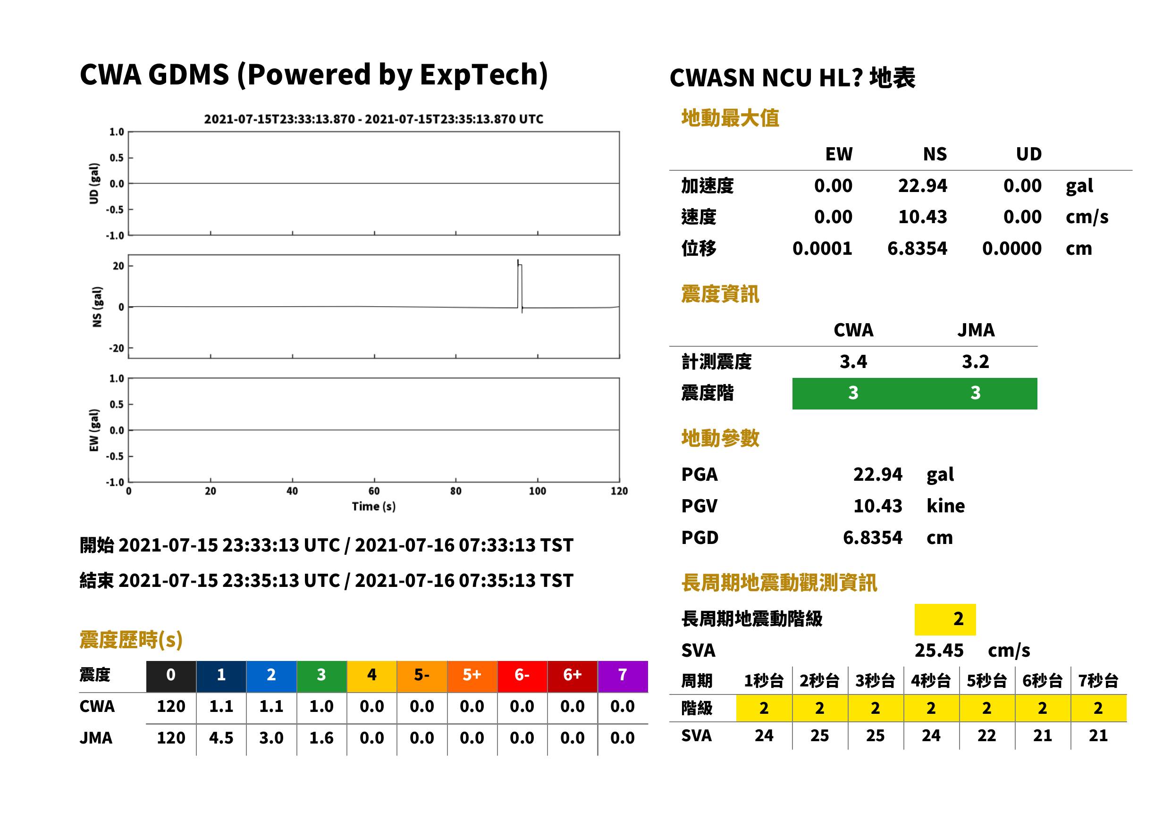
Task: Click the CWASN NCU HL? 地表 station title
Action: [x=792, y=78]
